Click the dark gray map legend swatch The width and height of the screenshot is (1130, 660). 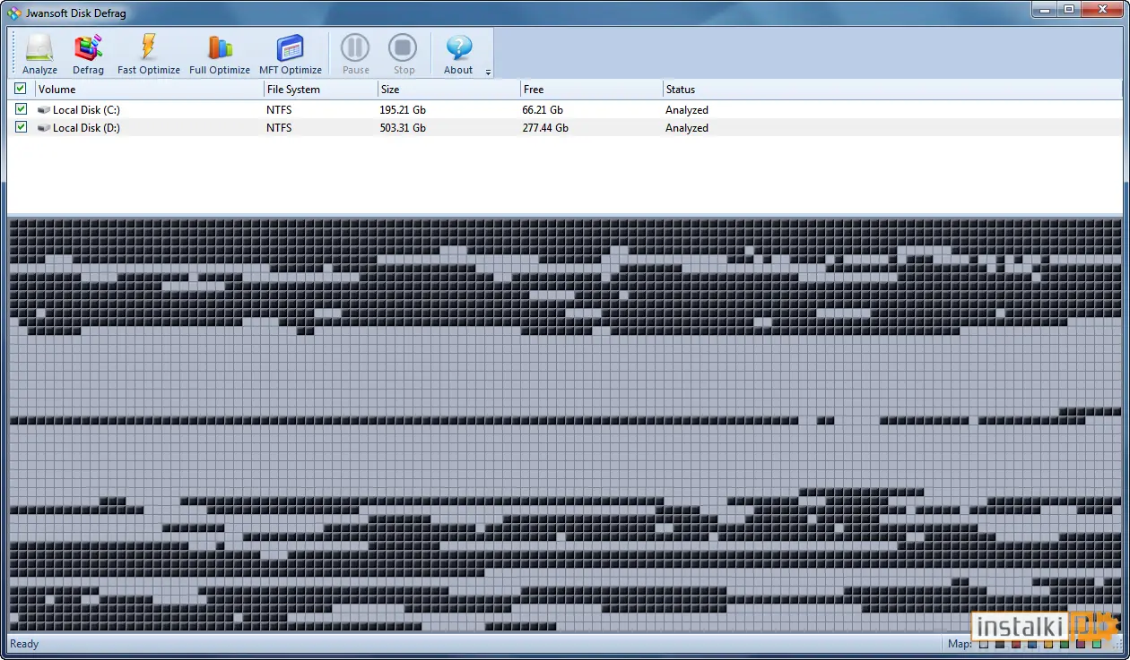click(x=1000, y=644)
